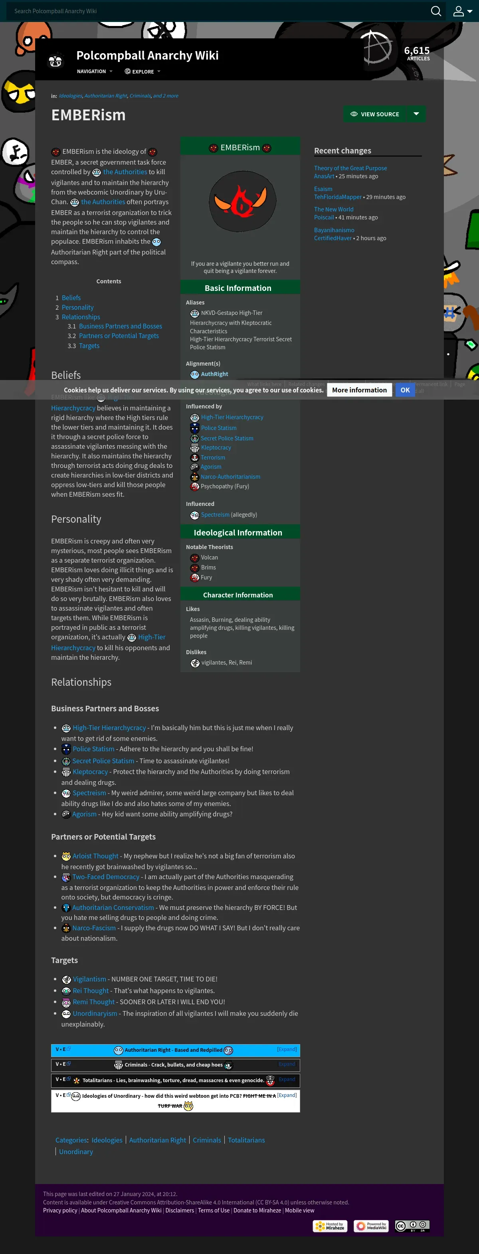Open Donate to Miraheze footer link

click(257, 1211)
